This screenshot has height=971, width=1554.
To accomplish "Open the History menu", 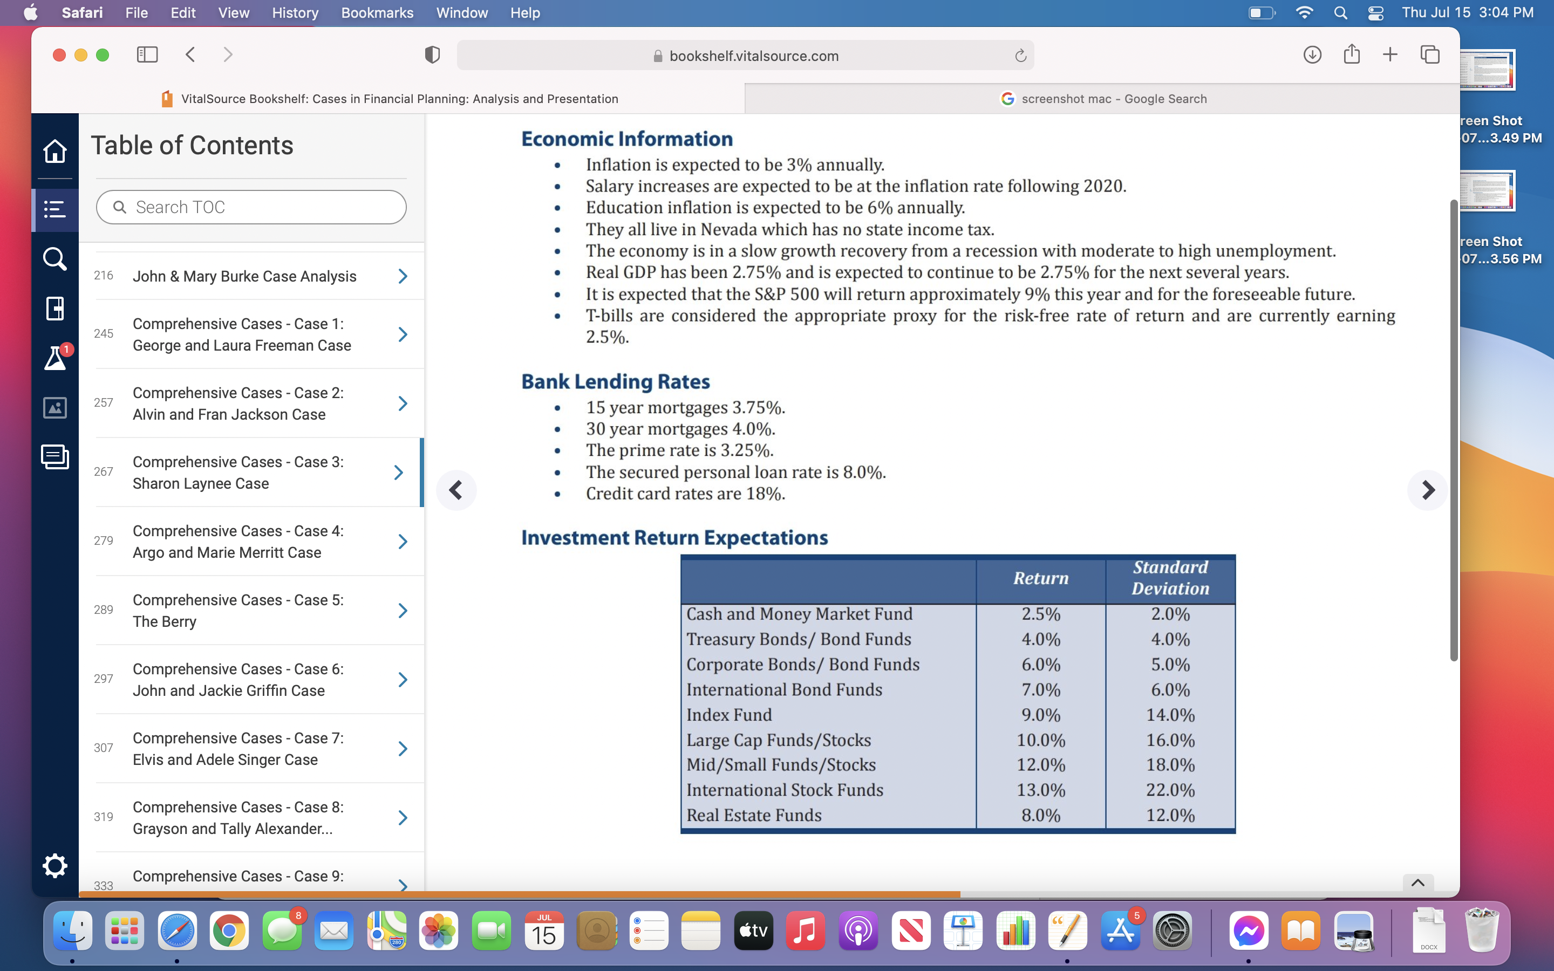I will point(295,13).
